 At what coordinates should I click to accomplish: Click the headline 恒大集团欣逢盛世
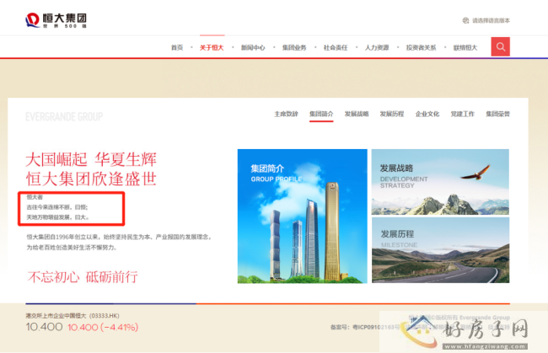pos(91,179)
